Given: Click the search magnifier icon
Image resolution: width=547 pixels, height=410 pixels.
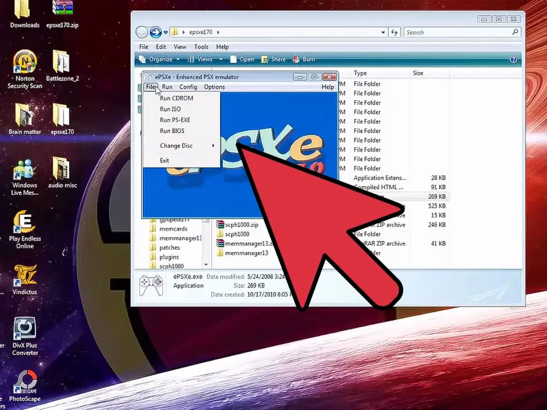Looking at the screenshot, I should click(515, 32).
